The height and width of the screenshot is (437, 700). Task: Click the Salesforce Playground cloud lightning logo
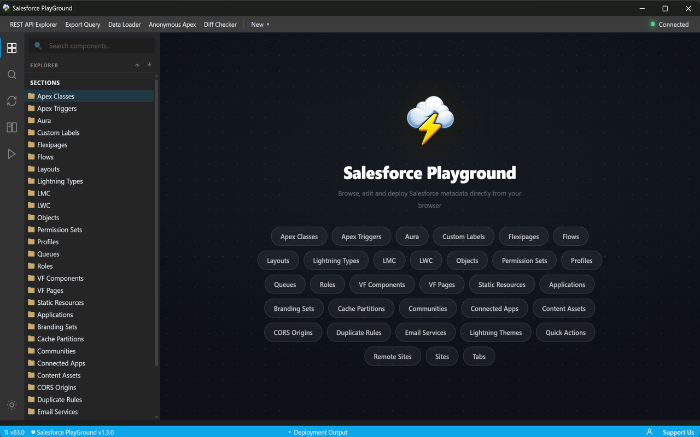pos(430,120)
